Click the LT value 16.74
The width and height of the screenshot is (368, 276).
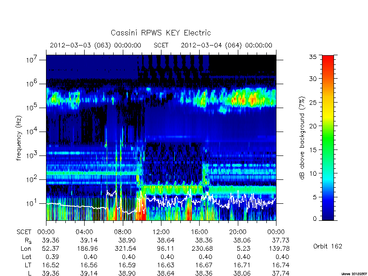coord(281,265)
